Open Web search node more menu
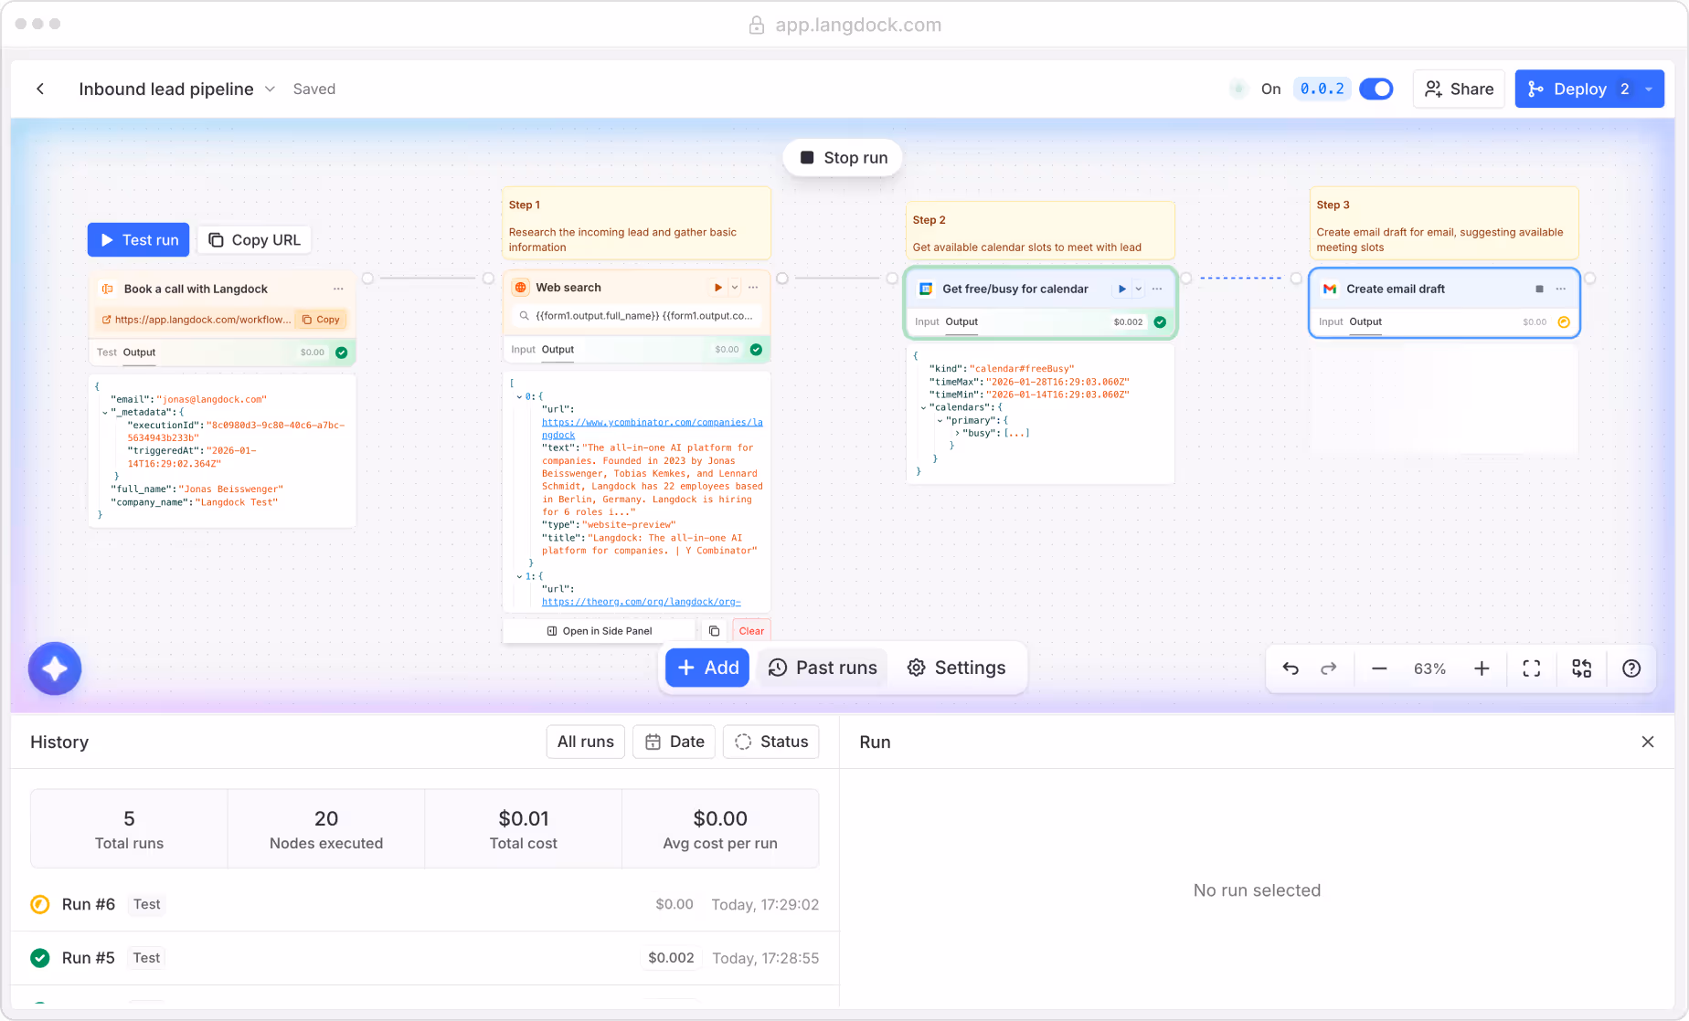 pos(753,288)
